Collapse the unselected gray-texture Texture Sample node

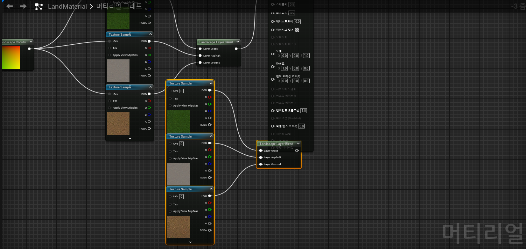(150, 34)
